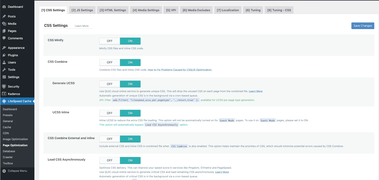Click the Generate UCSS setting label

click(x=63, y=83)
